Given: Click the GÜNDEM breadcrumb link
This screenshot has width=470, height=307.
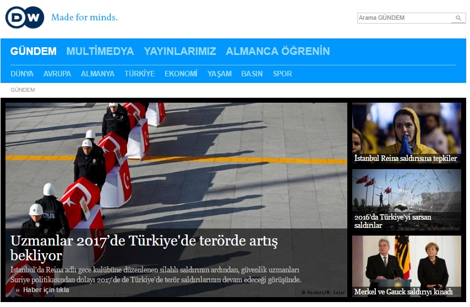Looking at the screenshot, I should point(23,90).
